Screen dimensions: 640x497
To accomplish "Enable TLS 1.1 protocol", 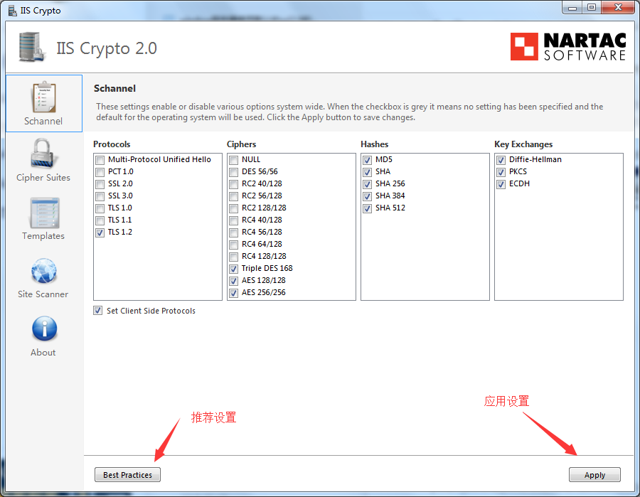I will (100, 220).
